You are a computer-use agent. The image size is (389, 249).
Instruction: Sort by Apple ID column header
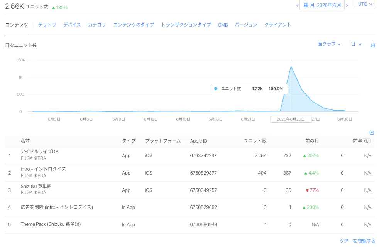[198, 141]
